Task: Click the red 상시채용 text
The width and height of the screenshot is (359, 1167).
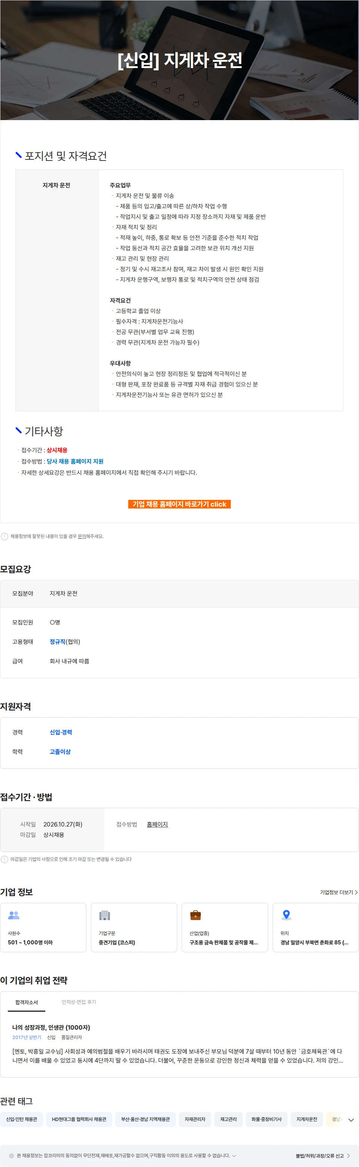Action: tap(57, 450)
